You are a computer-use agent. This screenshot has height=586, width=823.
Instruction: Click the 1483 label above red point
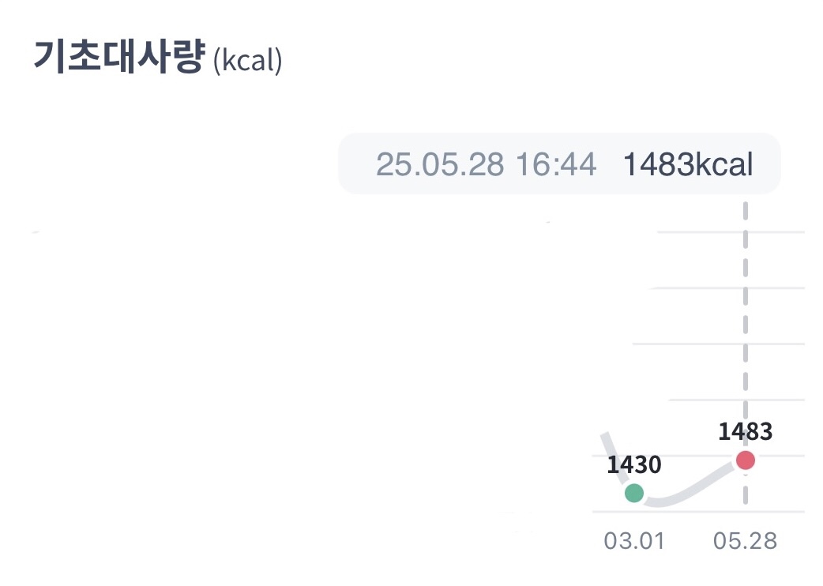click(x=745, y=432)
